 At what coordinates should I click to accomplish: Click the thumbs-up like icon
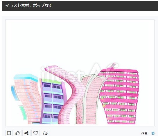17,133
